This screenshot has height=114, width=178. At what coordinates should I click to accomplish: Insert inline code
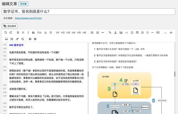pos(127,32)
